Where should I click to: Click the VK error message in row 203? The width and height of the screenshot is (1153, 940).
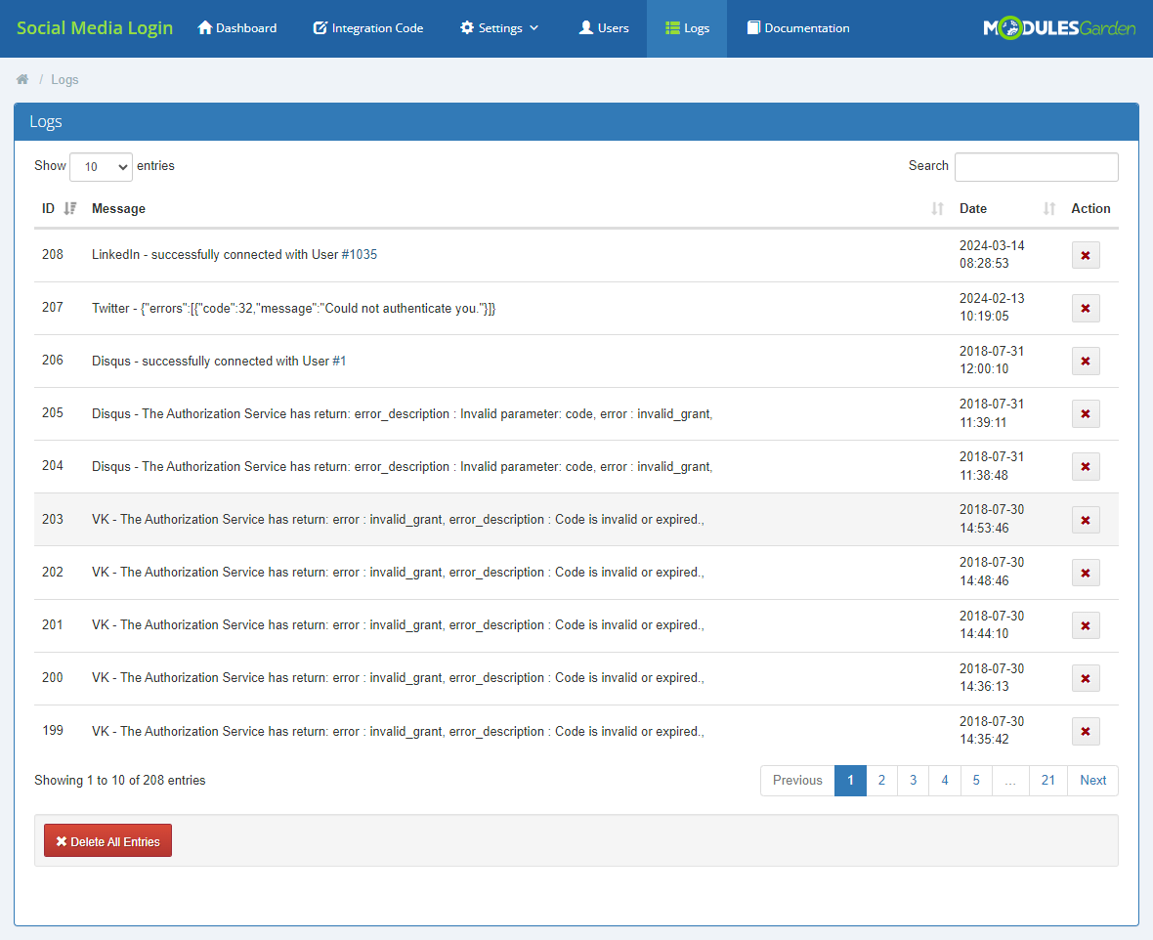coord(398,519)
